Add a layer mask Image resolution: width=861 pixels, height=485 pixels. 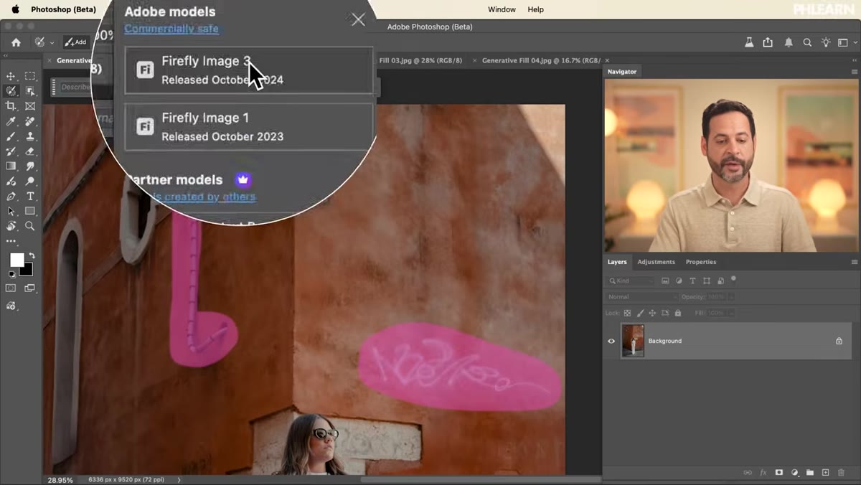pos(779,473)
